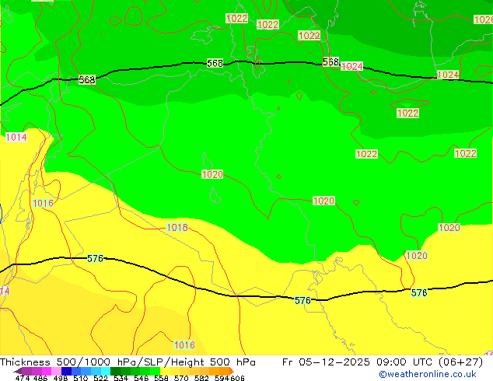Click the legend value 510
493x381 pixels.
tap(81, 378)
